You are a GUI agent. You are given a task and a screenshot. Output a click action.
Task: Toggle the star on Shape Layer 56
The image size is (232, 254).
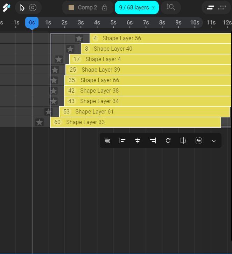(79, 38)
